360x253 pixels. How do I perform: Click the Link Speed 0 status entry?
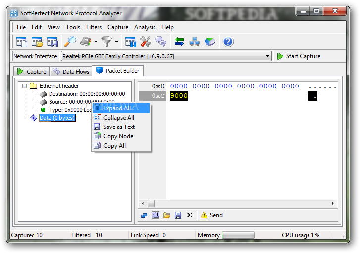(149, 235)
